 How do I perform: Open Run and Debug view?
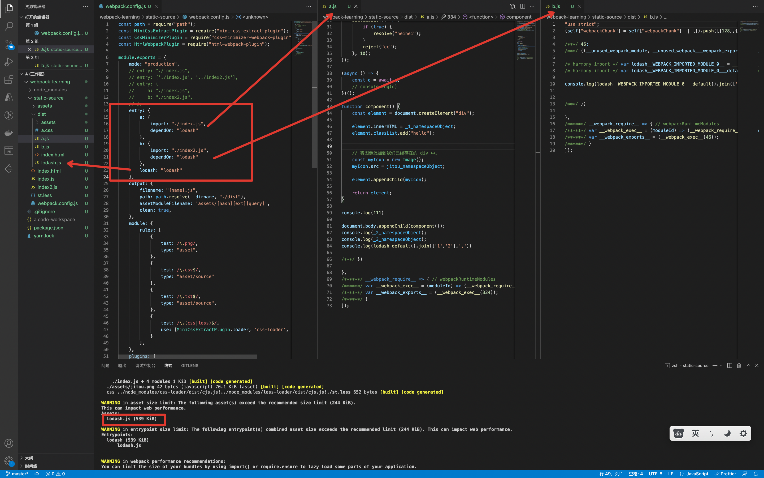pos(9,62)
